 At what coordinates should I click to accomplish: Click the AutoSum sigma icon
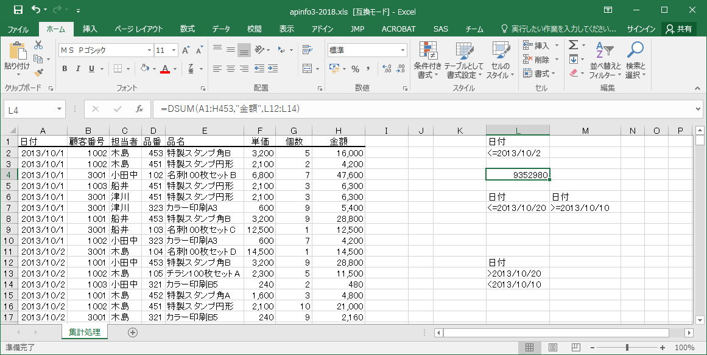pos(573,46)
